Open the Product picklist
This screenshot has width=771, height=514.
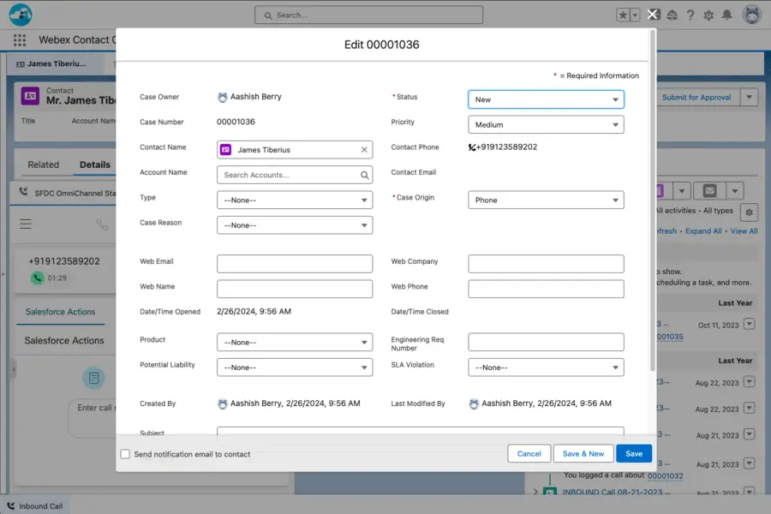(295, 342)
